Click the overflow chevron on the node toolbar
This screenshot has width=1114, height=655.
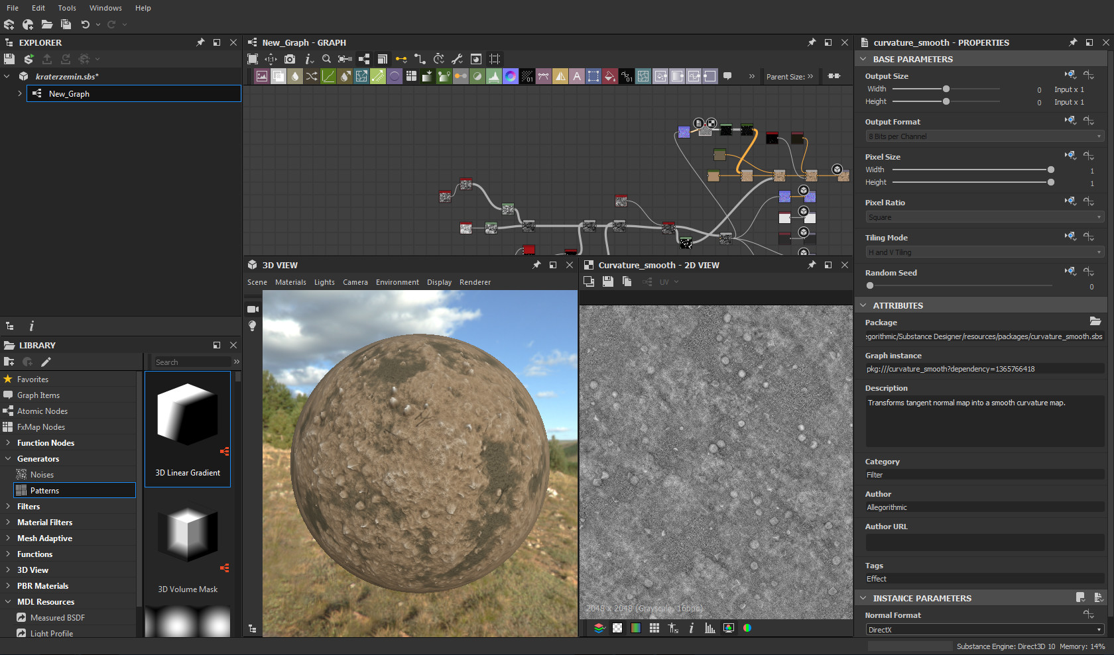coord(752,76)
